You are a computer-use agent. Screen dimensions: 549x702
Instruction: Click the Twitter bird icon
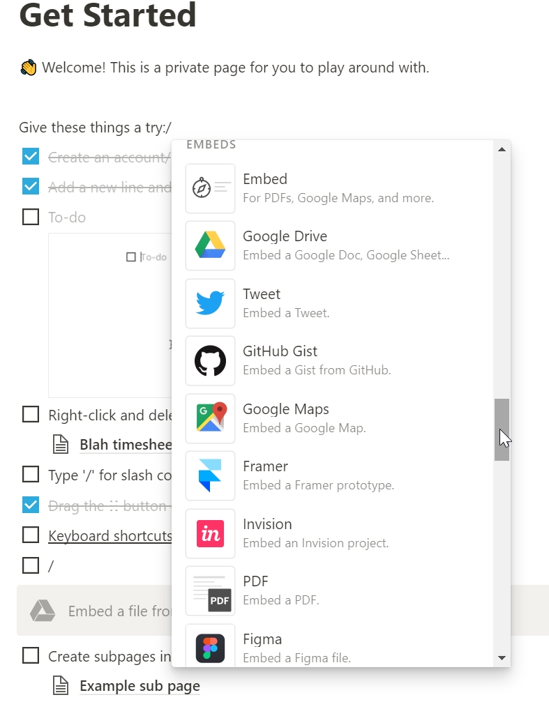(x=210, y=303)
